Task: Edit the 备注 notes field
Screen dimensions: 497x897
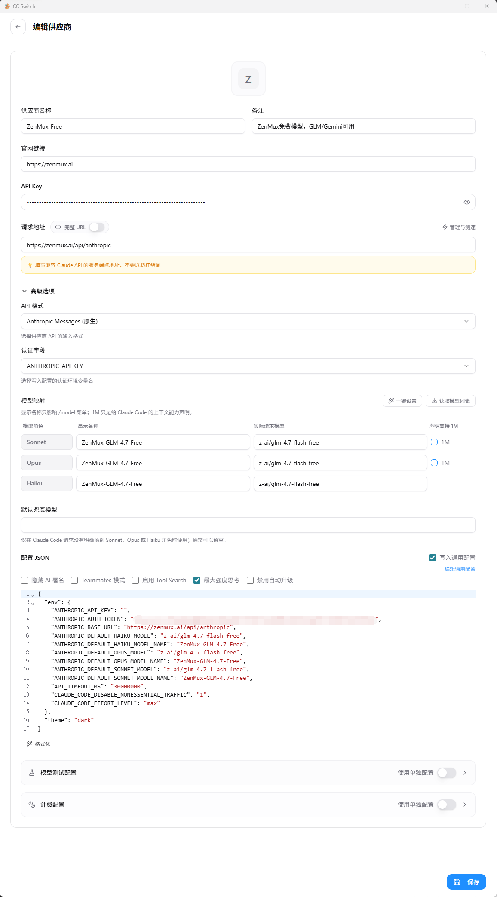Action: (364, 126)
